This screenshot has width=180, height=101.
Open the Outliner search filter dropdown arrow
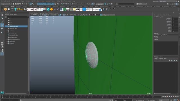click(x=28, y=17)
